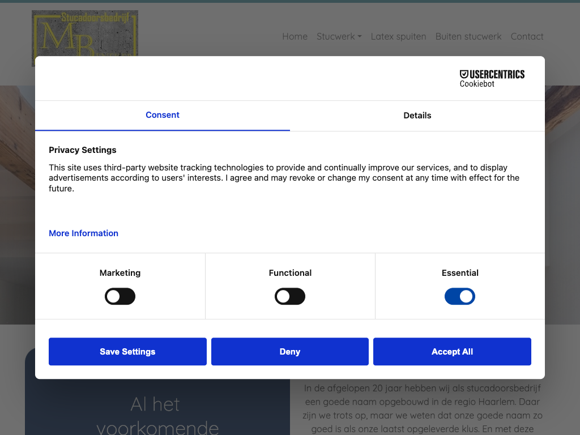The image size is (580, 435).
Task: Click the Usercentrics Cookiebot logo
Action: click(x=492, y=78)
